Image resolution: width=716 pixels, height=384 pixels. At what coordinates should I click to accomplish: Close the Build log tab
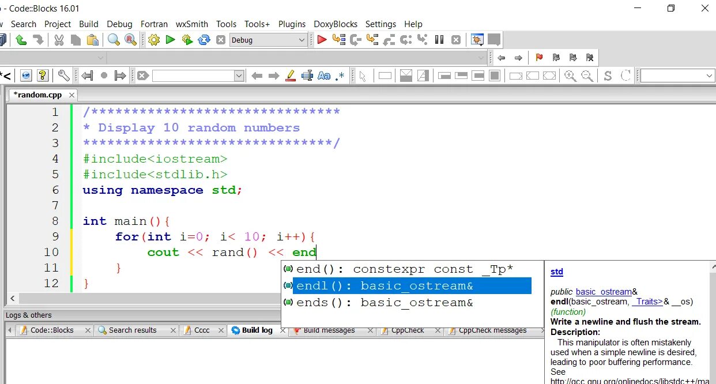282,330
